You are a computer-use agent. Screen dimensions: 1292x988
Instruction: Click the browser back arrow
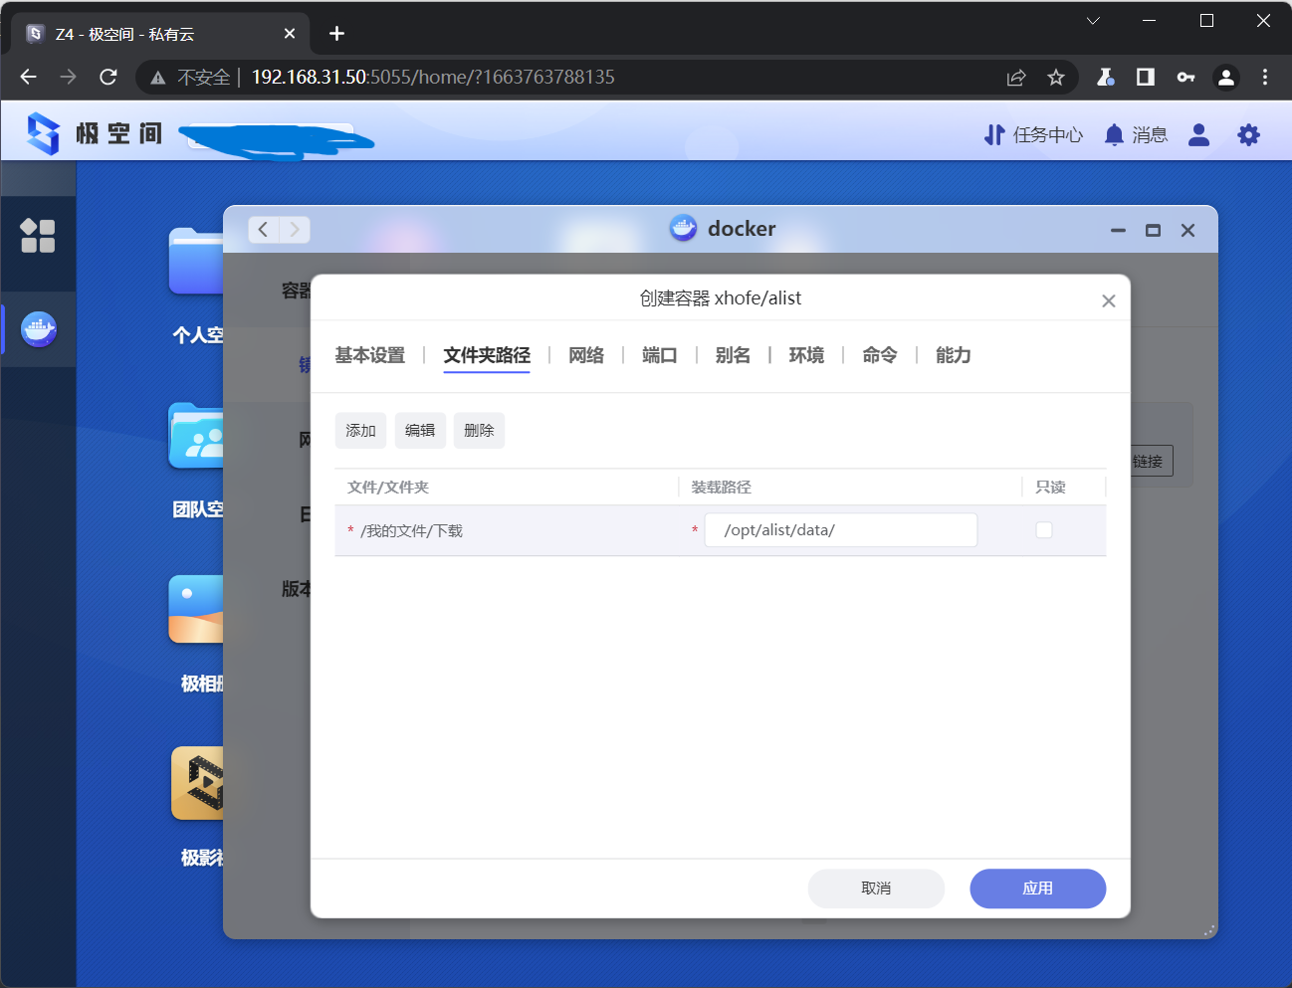[x=28, y=77]
